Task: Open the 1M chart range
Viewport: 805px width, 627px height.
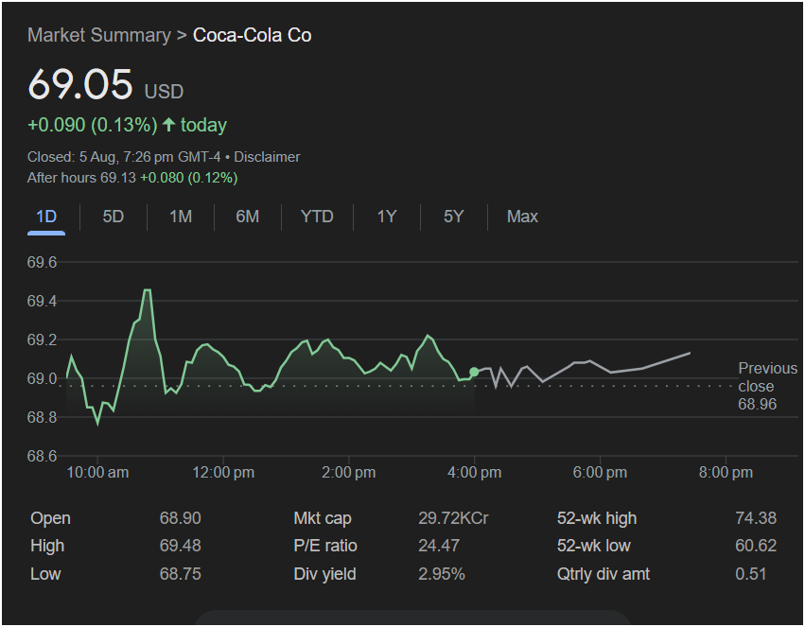Action: coord(181,217)
